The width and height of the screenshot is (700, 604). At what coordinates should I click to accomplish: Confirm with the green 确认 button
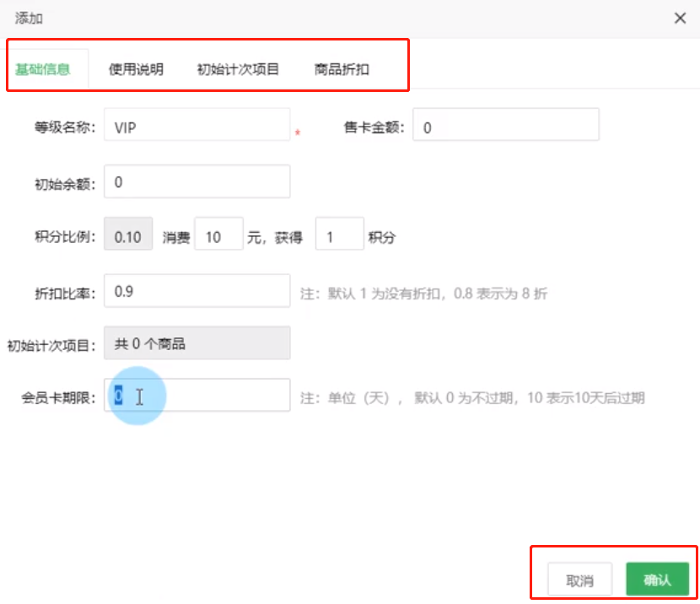click(x=657, y=579)
